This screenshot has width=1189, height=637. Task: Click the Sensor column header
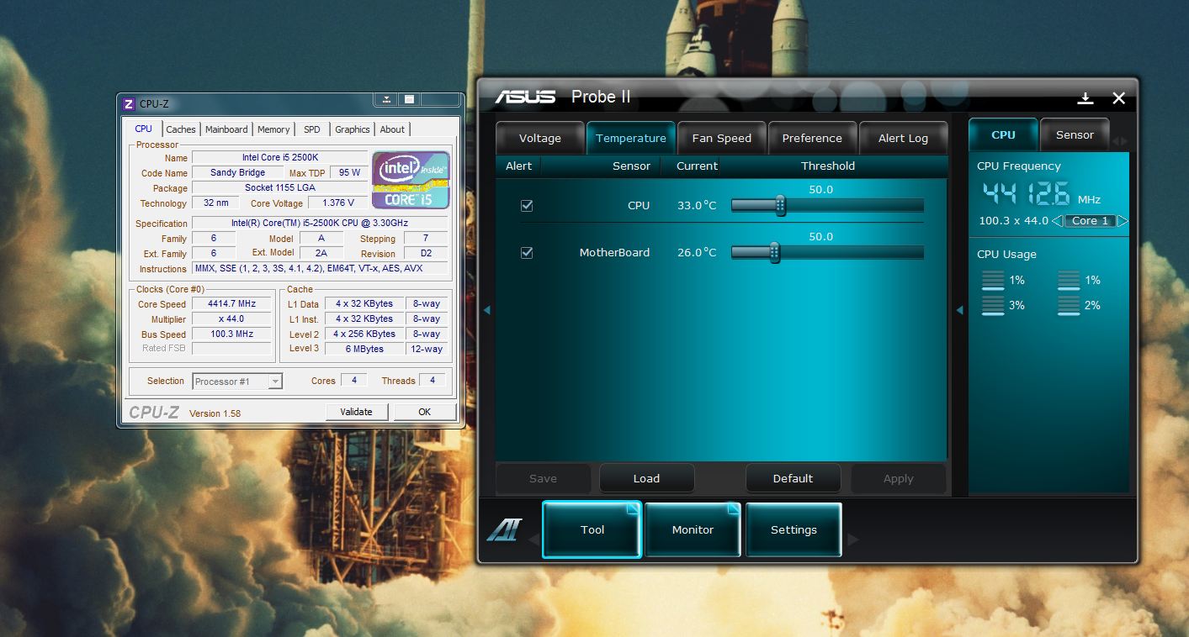click(631, 166)
